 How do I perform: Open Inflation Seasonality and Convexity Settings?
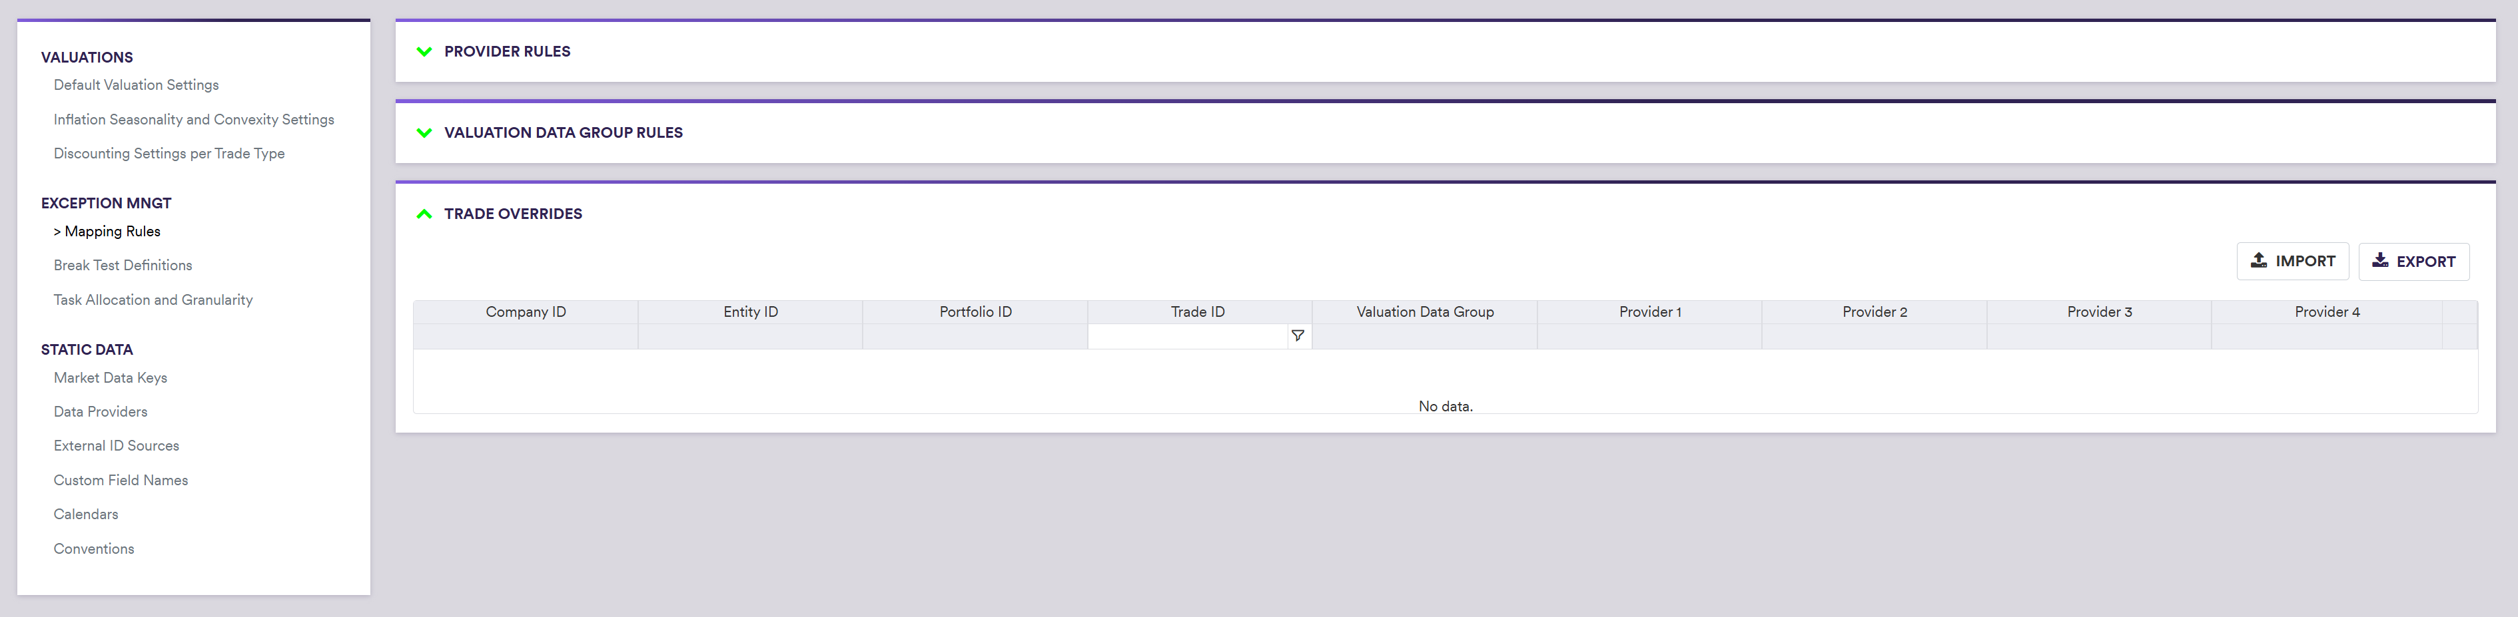tap(194, 119)
